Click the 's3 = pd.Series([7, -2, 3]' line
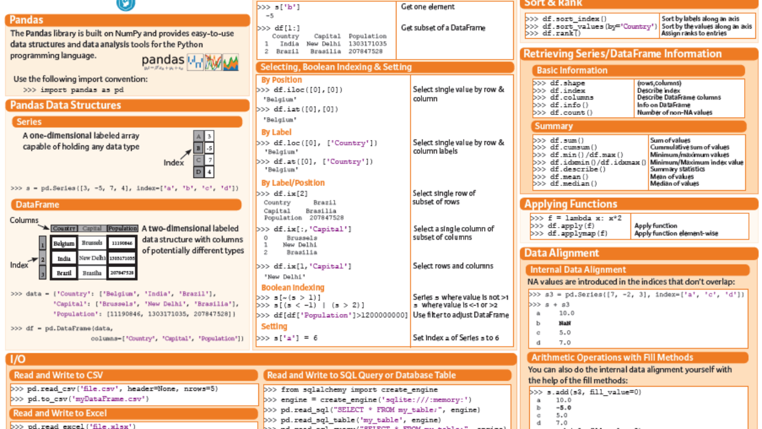Image resolution: width=762 pixels, height=429 pixels. pos(637,294)
